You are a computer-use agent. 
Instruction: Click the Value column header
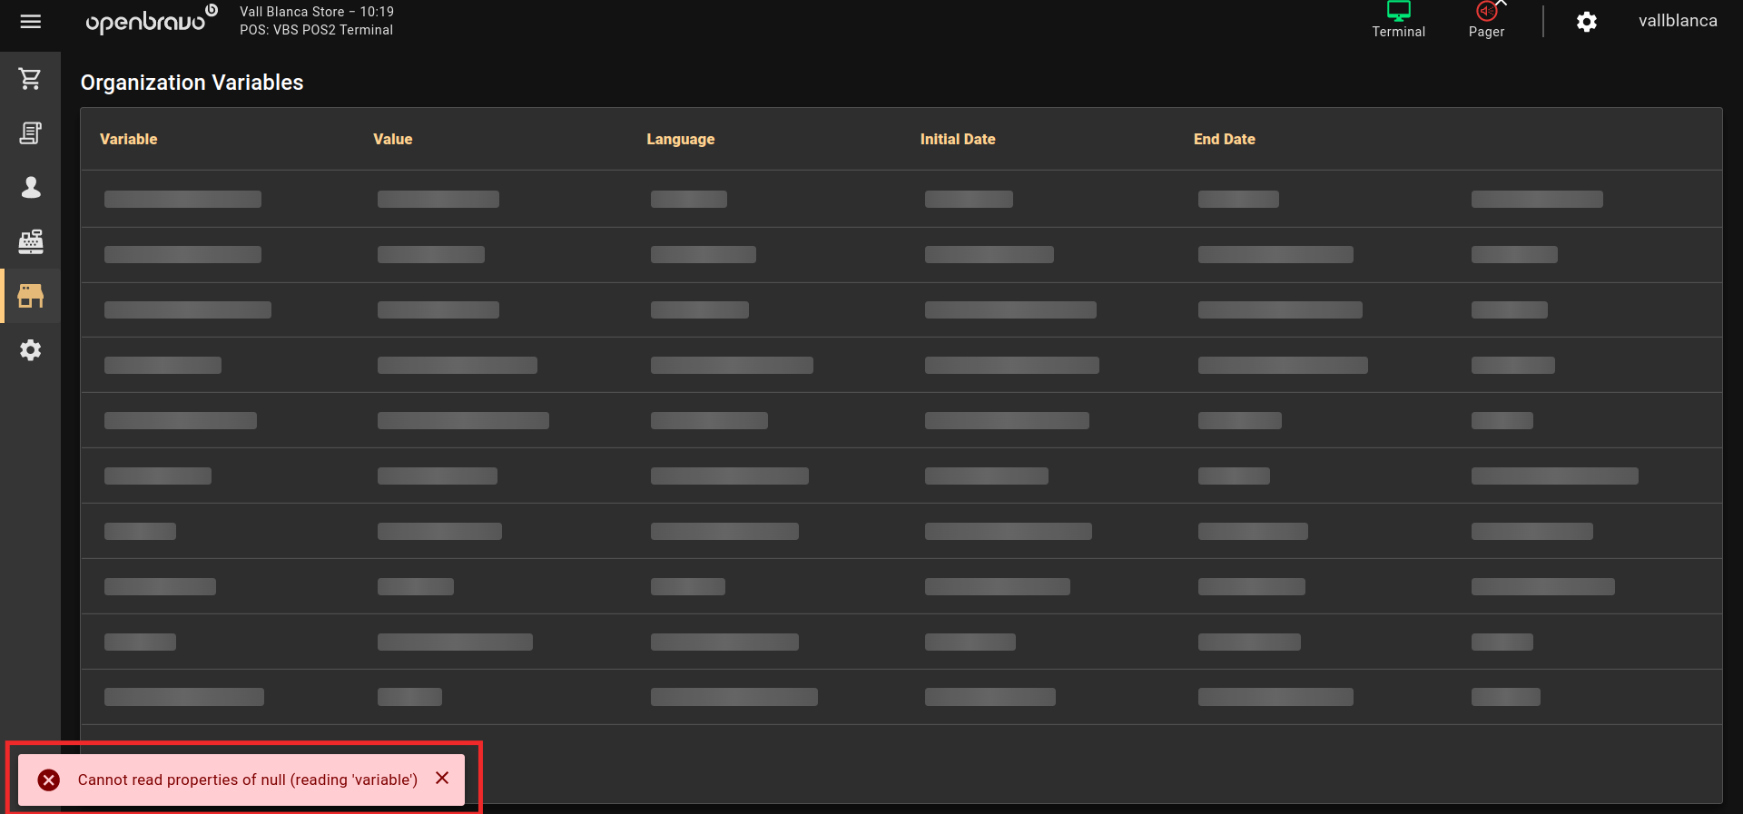point(392,139)
